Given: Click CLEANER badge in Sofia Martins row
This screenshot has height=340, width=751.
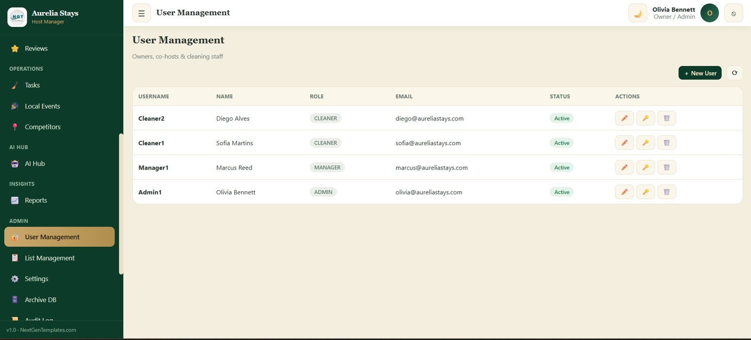Looking at the screenshot, I should pyautogui.click(x=326, y=143).
